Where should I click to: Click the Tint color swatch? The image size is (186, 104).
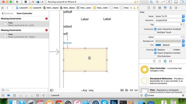point(158,45)
